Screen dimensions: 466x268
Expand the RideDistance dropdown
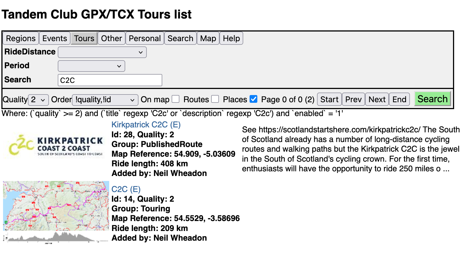(x=102, y=52)
